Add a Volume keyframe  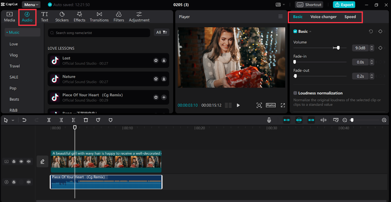380,48
